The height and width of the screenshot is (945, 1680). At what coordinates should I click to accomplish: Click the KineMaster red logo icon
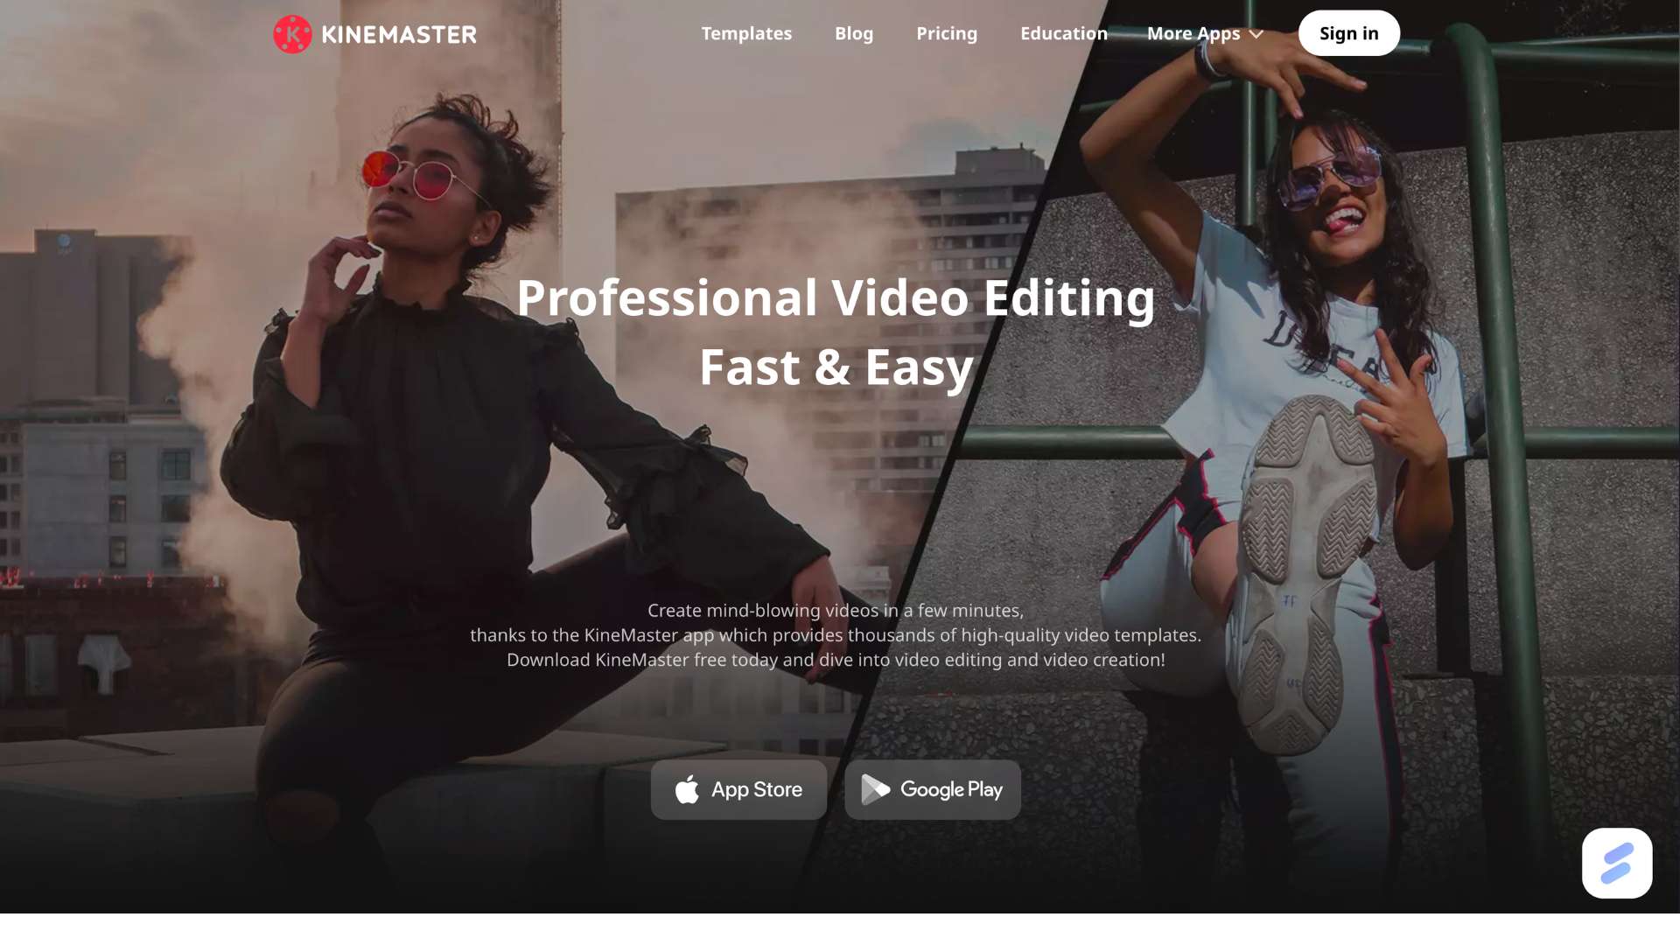[292, 34]
